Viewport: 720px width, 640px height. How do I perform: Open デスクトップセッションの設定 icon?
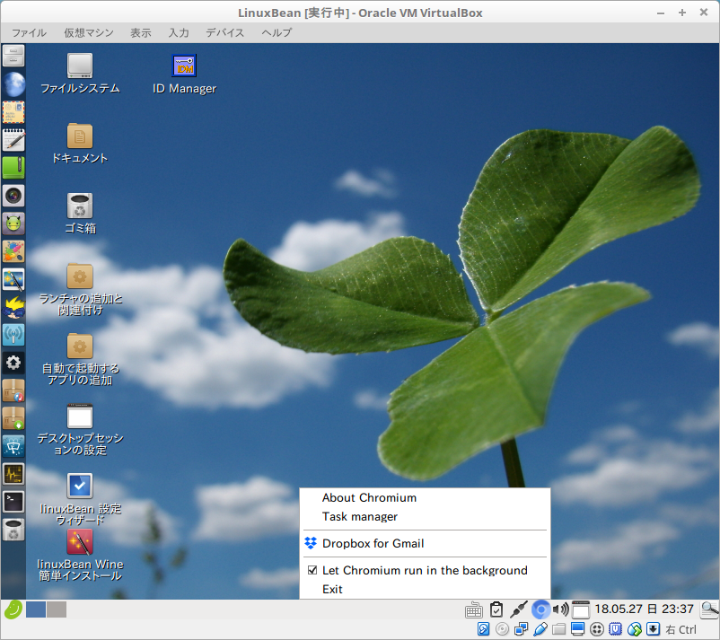[x=80, y=429]
